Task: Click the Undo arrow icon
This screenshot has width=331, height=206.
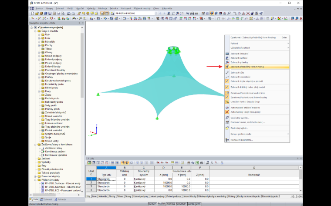Action: [69, 14]
